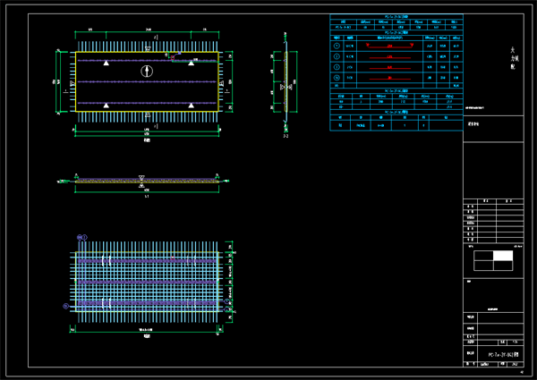
Task: Pick the middle purple dashed line in the plan view
Action: coord(147,81)
